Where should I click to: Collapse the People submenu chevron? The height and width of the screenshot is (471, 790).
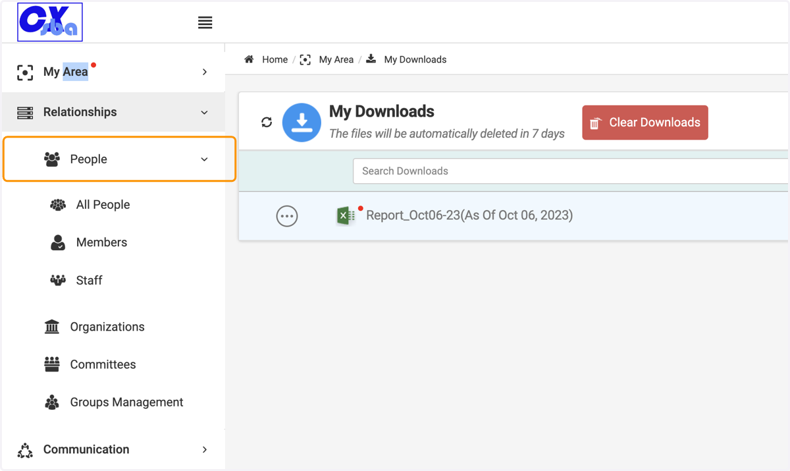click(x=204, y=159)
